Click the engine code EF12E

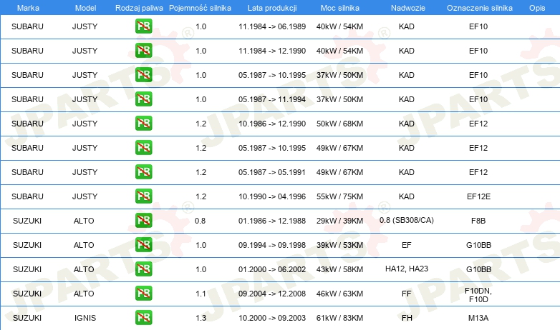pos(478,196)
